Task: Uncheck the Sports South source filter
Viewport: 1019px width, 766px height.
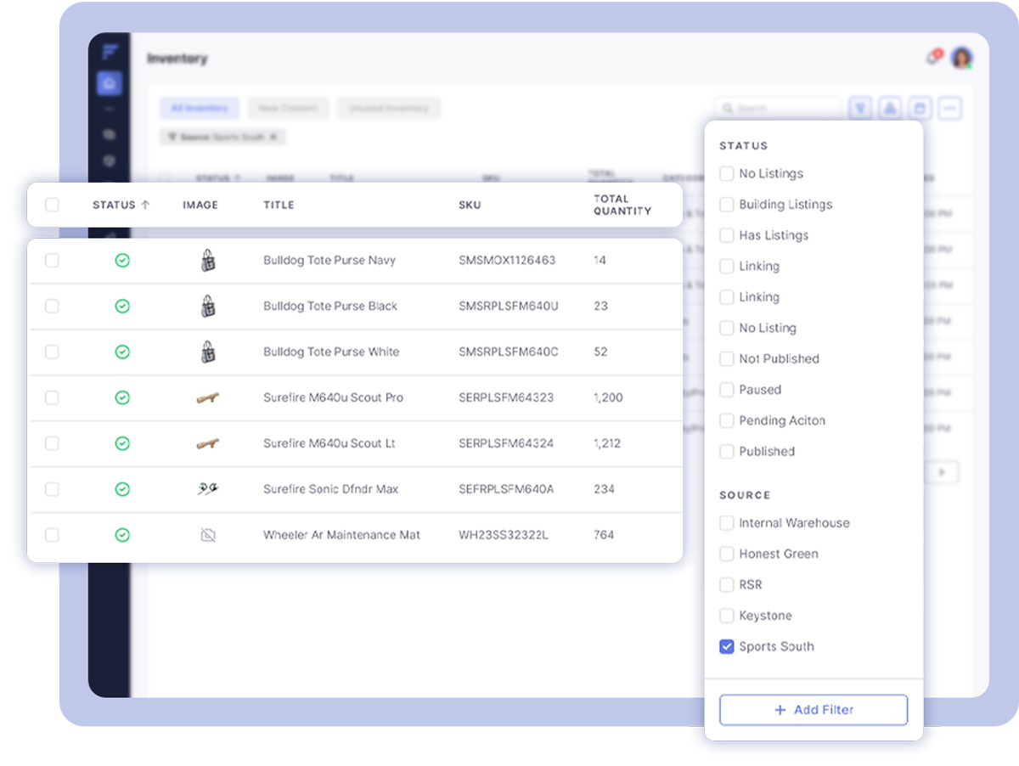Action: pyautogui.click(x=727, y=646)
